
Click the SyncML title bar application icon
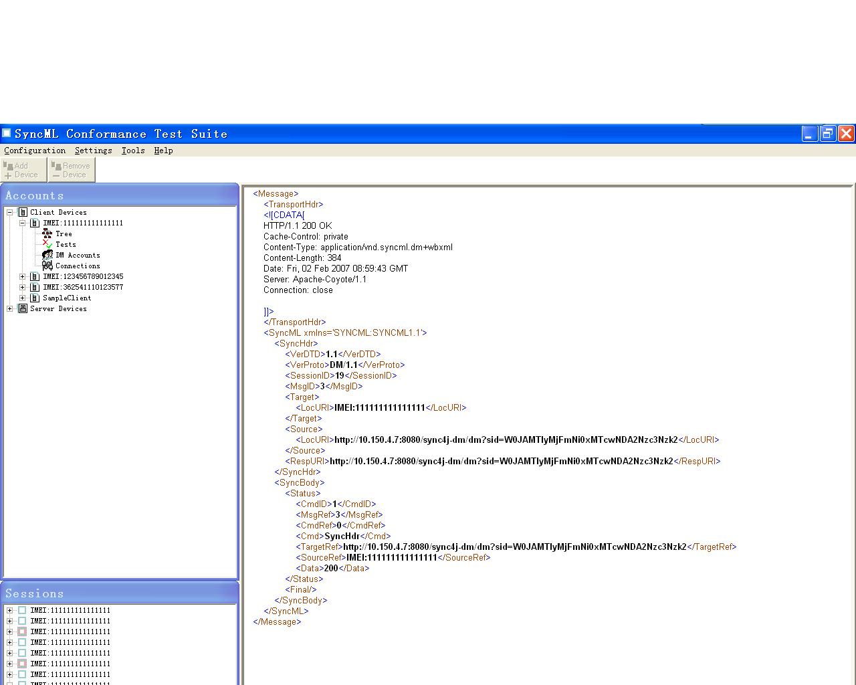tap(7, 133)
